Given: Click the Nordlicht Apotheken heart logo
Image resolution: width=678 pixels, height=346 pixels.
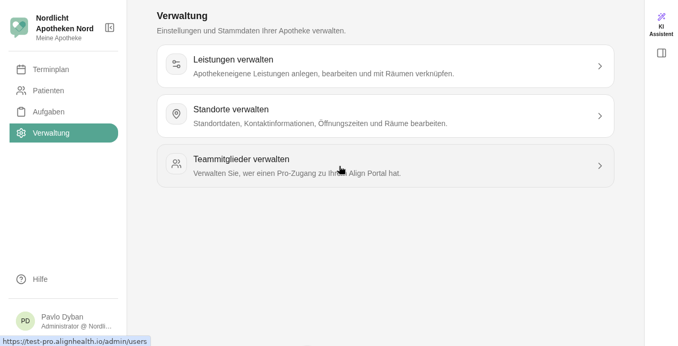Looking at the screenshot, I should [19, 28].
